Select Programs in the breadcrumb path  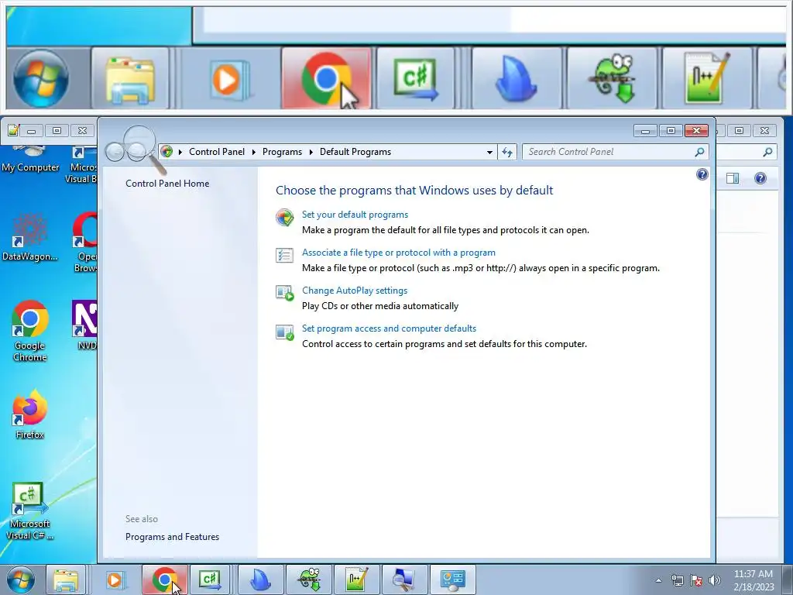pos(282,152)
